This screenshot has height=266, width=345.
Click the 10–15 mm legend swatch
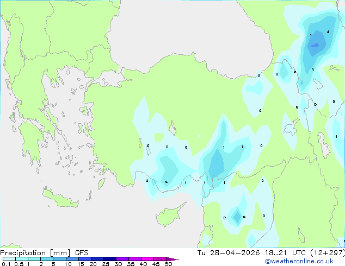pos(72,259)
